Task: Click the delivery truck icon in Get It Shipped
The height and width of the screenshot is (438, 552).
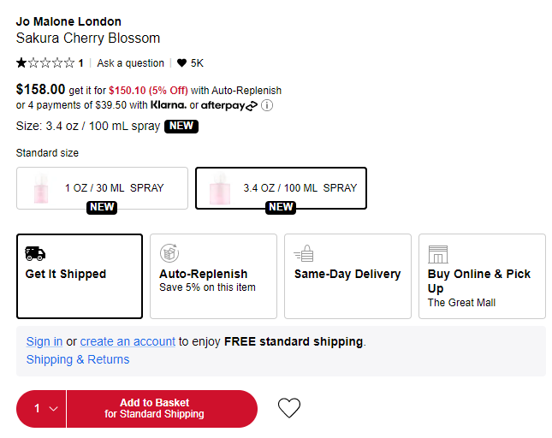Action: click(x=35, y=253)
